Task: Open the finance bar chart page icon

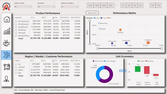Action: pos(7,31)
